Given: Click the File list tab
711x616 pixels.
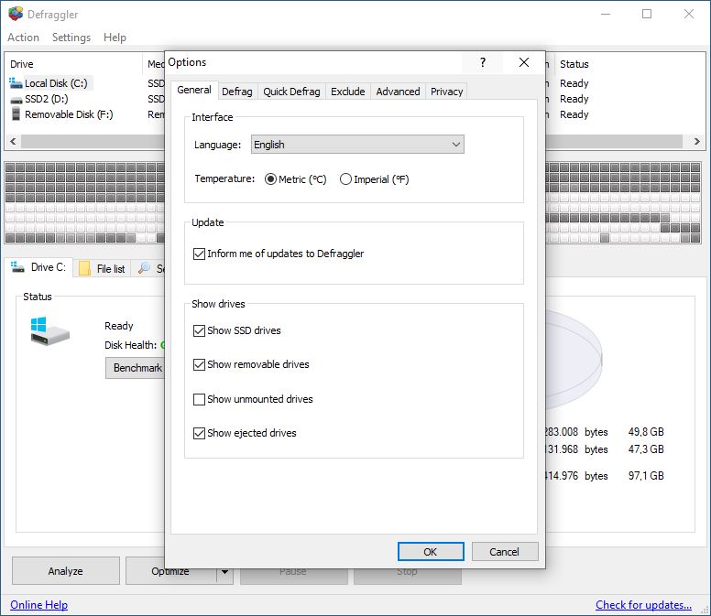Looking at the screenshot, I should point(103,268).
